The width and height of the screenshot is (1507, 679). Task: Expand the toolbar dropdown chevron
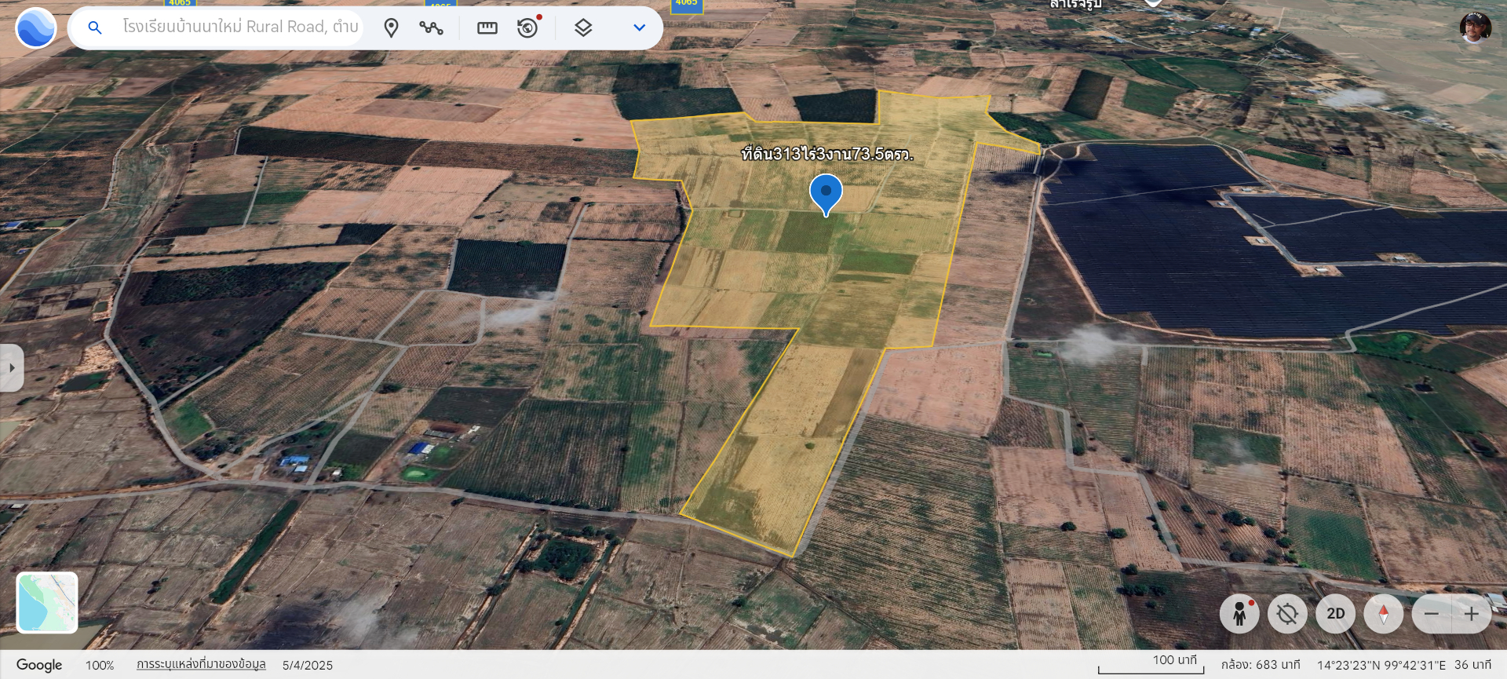tap(639, 28)
